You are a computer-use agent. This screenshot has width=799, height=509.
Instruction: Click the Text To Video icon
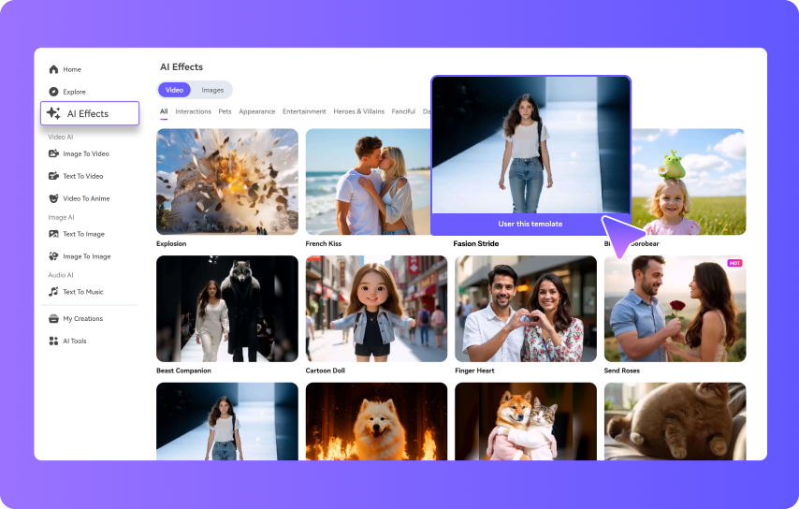pyautogui.click(x=53, y=176)
